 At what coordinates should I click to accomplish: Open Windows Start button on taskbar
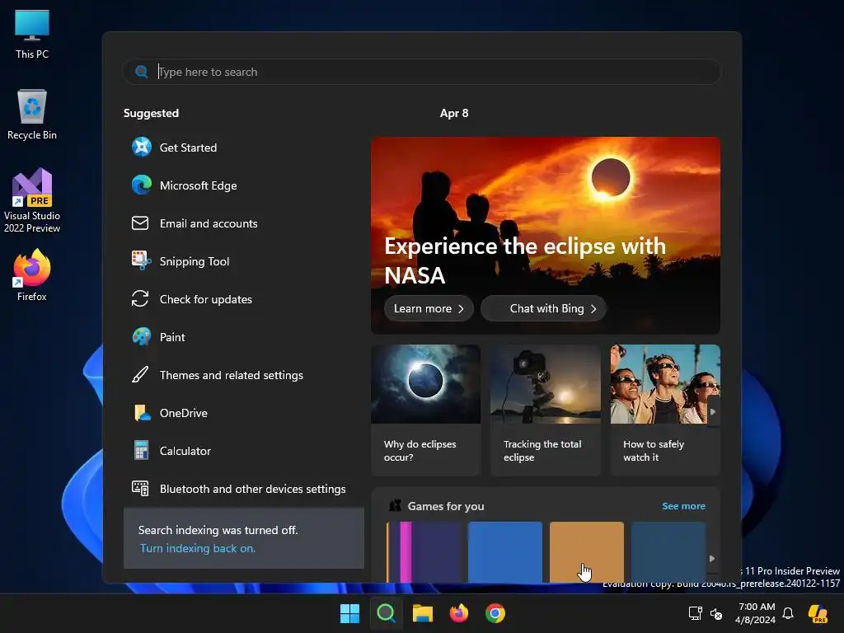click(x=349, y=613)
